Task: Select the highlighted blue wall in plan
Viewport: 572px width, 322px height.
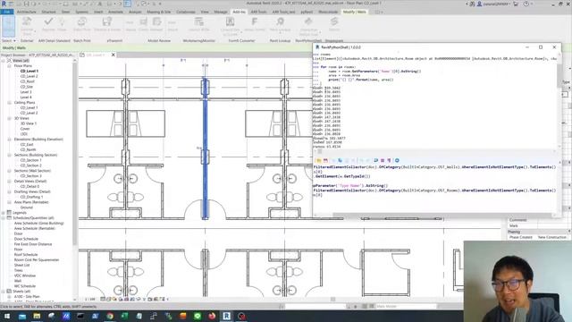Action: click(x=205, y=148)
